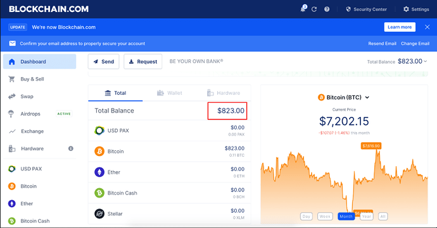
Task: Click the Ether coin icon in balances
Action: [99, 172]
